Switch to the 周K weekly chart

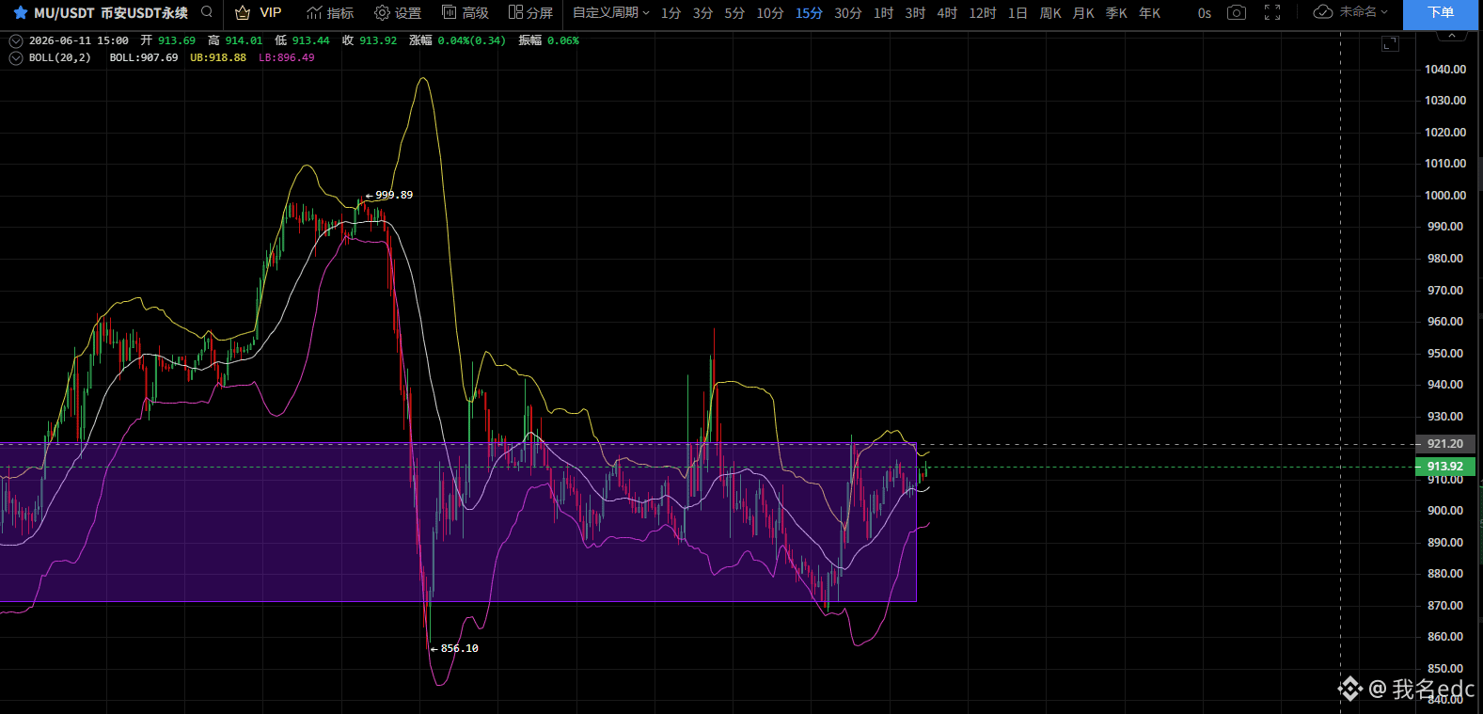[1050, 13]
